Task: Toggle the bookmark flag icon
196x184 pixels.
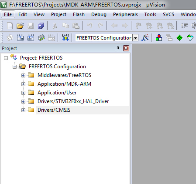Action: coord(138,26)
